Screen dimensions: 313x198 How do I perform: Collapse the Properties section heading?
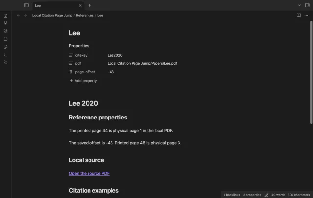pos(79,46)
